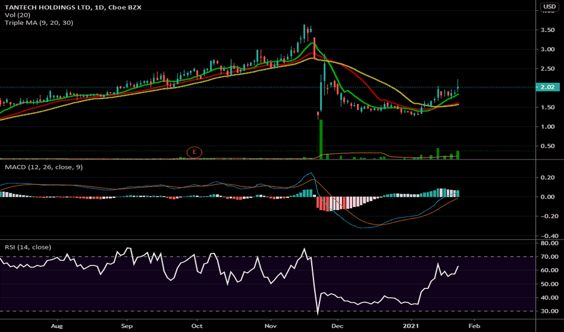The width and height of the screenshot is (564, 332).
Task: Click the RSI 80.00 axis label
Action: 549,243
